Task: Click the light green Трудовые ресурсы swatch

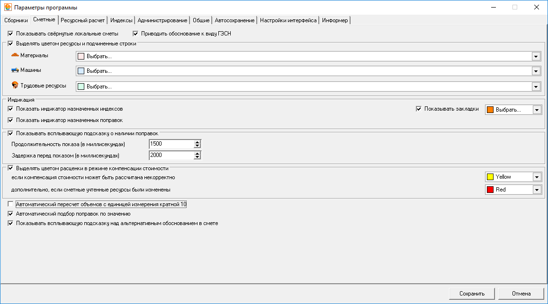Action: 81,87
